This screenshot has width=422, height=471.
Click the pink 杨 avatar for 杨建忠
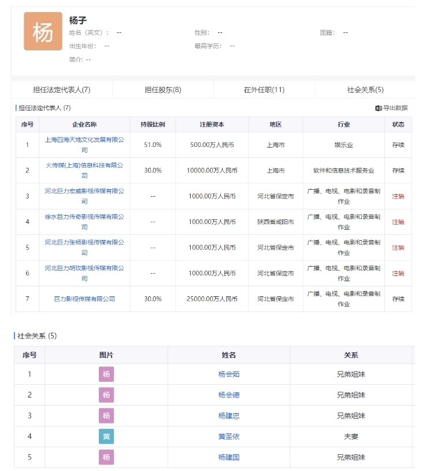[x=106, y=415]
